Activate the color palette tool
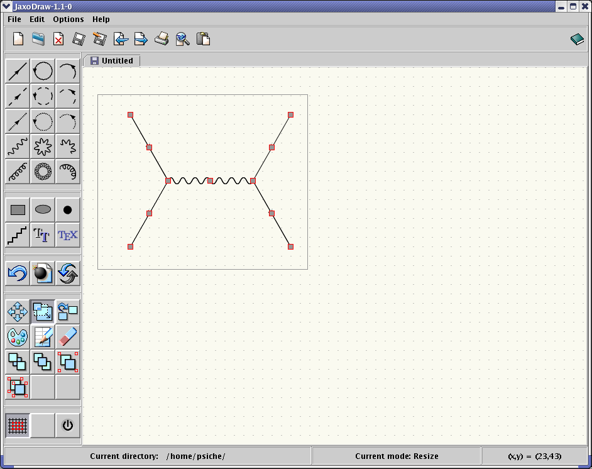The width and height of the screenshot is (592, 469). tap(18, 337)
